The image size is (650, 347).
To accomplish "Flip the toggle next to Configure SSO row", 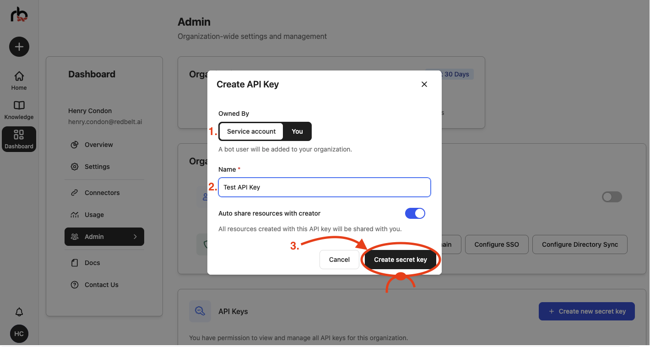I will click(x=612, y=197).
